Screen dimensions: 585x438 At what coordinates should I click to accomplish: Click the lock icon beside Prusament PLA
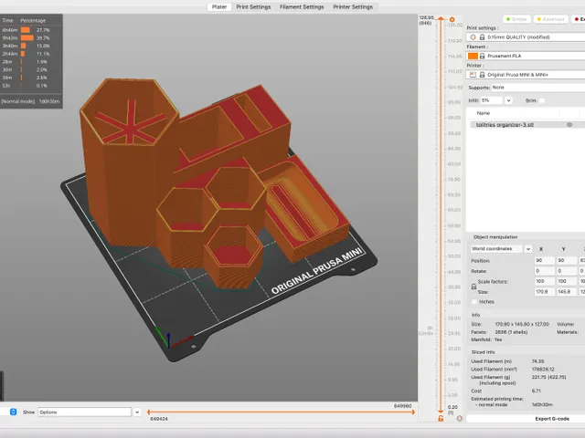tap(482, 56)
